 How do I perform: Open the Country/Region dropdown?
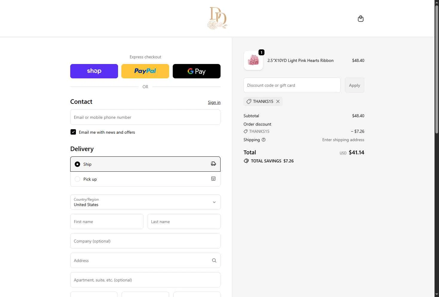[145, 202]
